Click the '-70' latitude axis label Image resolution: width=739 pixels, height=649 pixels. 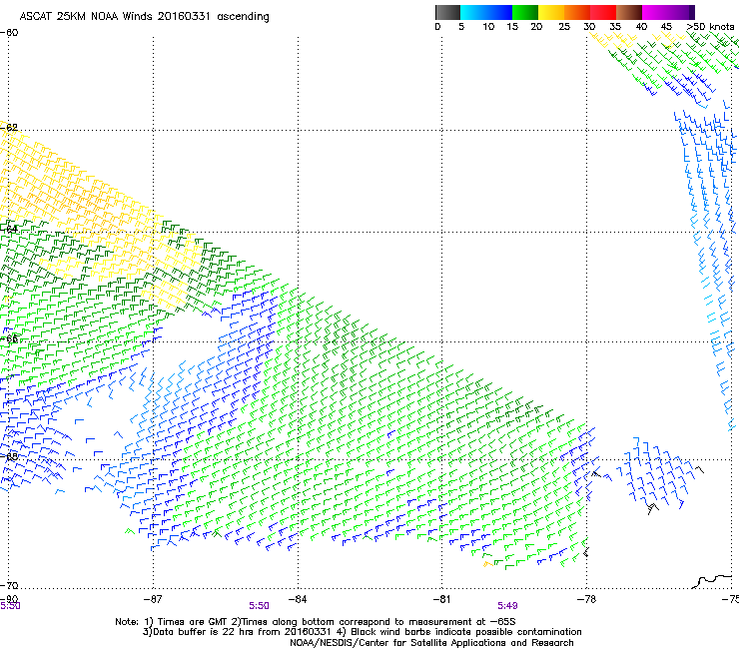(x=9, y=585)
